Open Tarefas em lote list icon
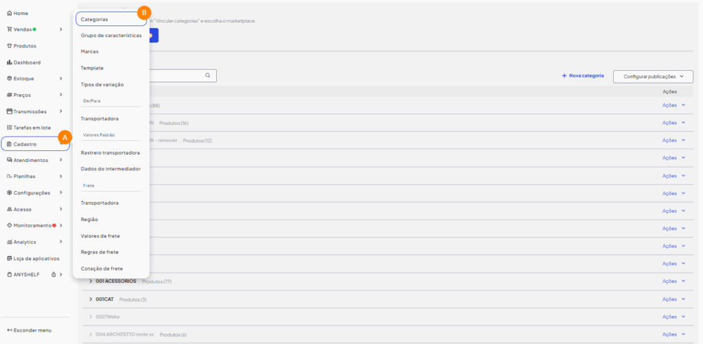This screenshot has width=703, height=344. point(9,128)
